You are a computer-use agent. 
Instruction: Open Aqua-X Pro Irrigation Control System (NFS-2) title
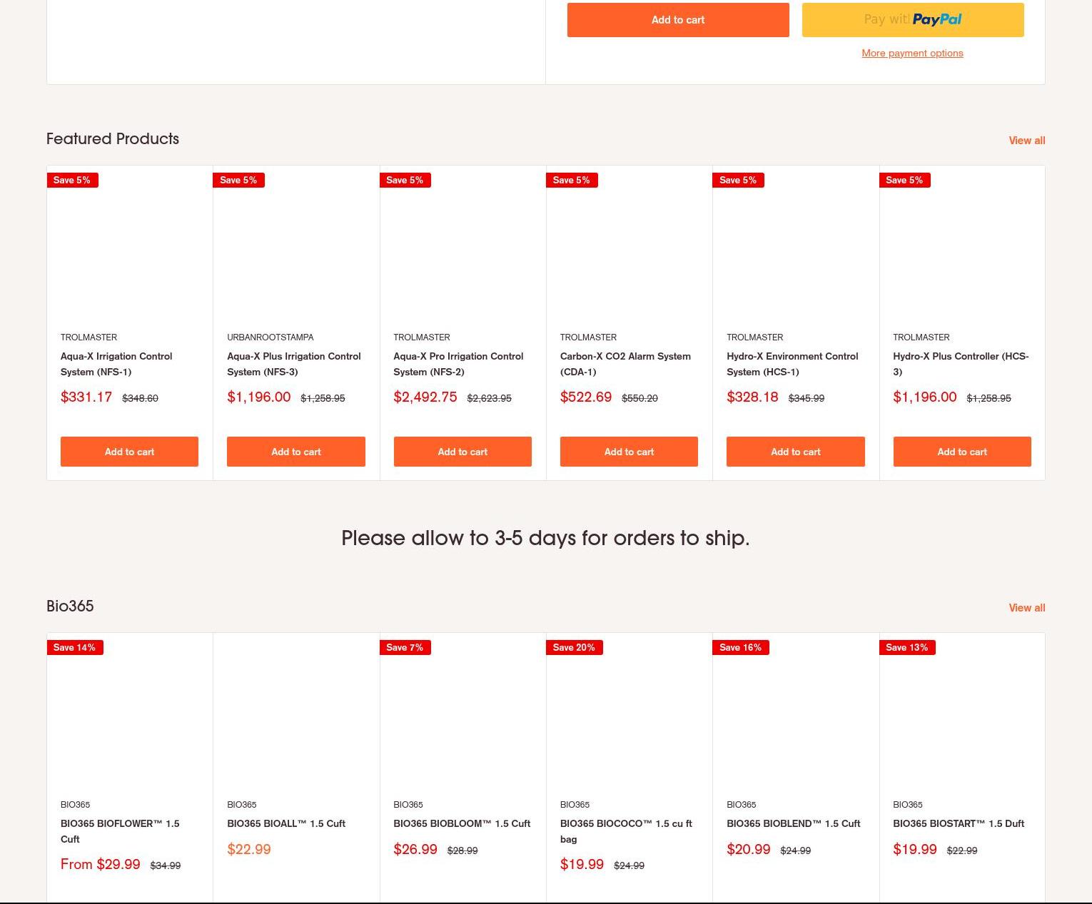click(458, 364)
